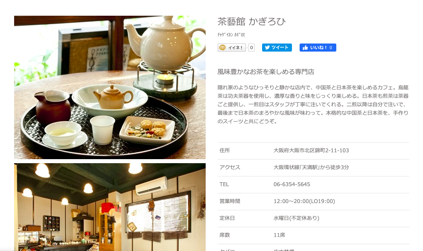Click the Facebook thumbs-up icon

click(x=305, y=48)
